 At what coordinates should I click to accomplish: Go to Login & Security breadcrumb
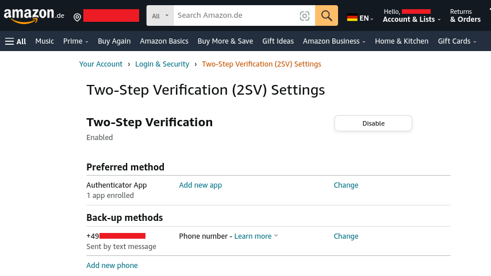[162, 64]
